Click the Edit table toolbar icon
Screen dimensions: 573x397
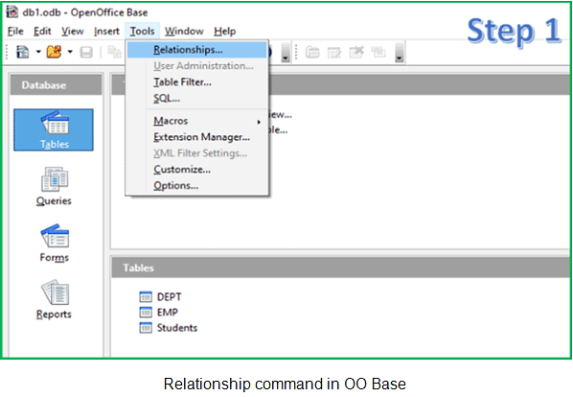click(334, 53)
